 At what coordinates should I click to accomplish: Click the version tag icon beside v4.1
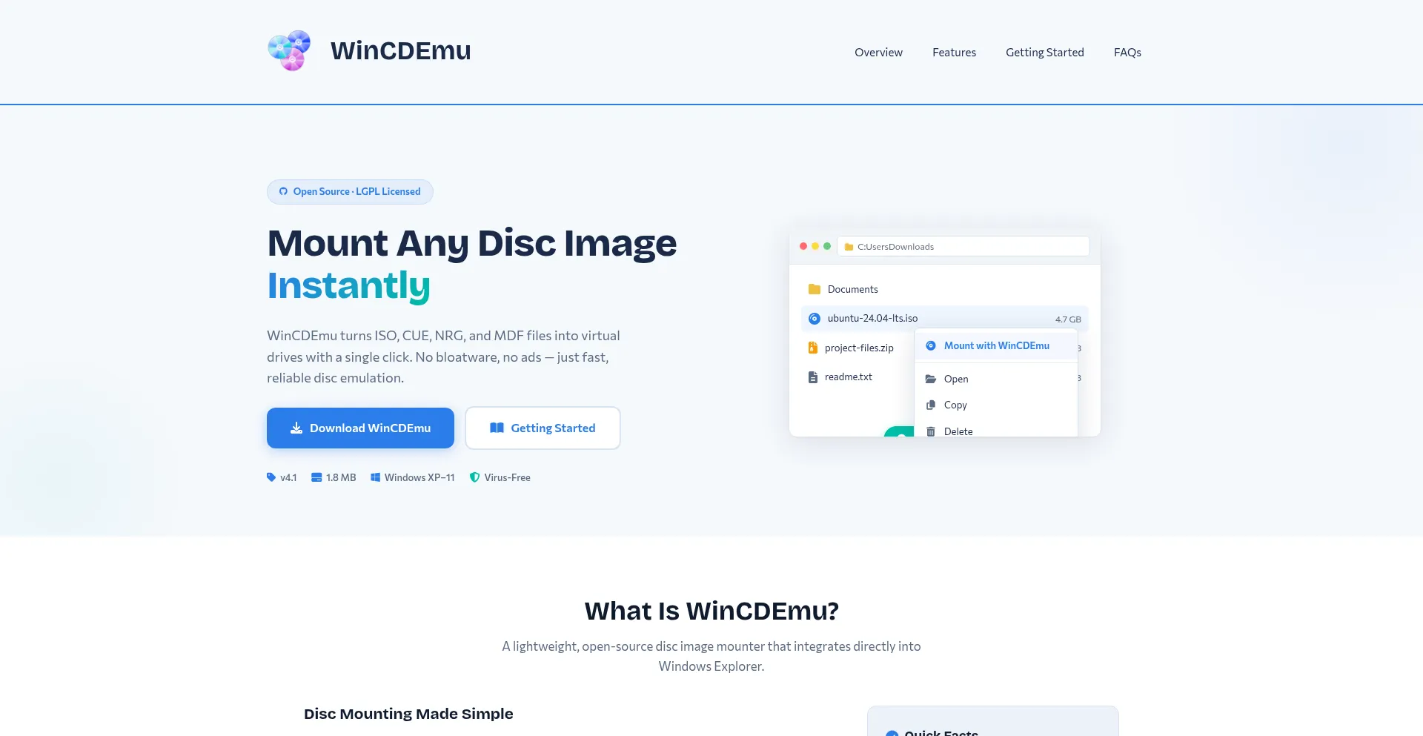(x=271, y=477)
